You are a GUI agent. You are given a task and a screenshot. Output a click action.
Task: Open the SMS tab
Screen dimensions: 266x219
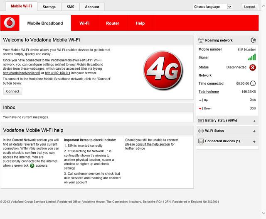tap(70, 7)
